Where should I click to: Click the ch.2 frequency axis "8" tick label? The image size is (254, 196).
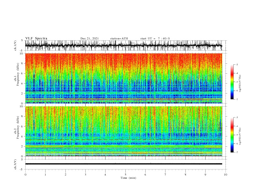22,117
